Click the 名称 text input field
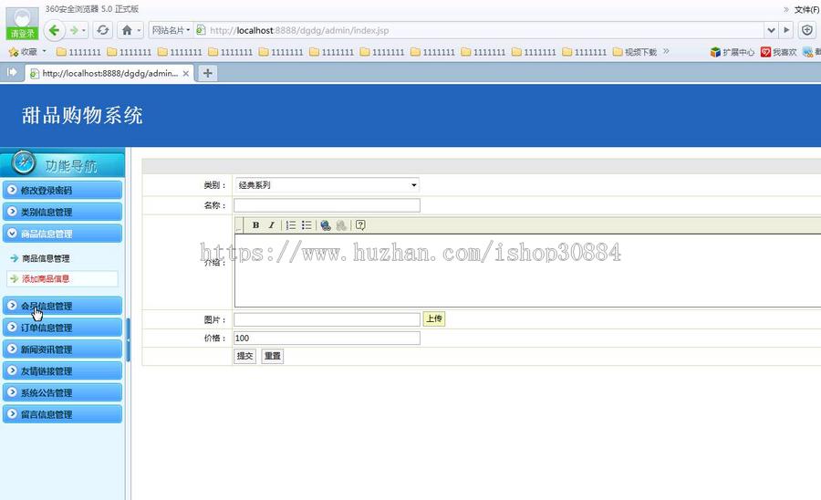The image size is (821, 500). [x=327, y=205]
